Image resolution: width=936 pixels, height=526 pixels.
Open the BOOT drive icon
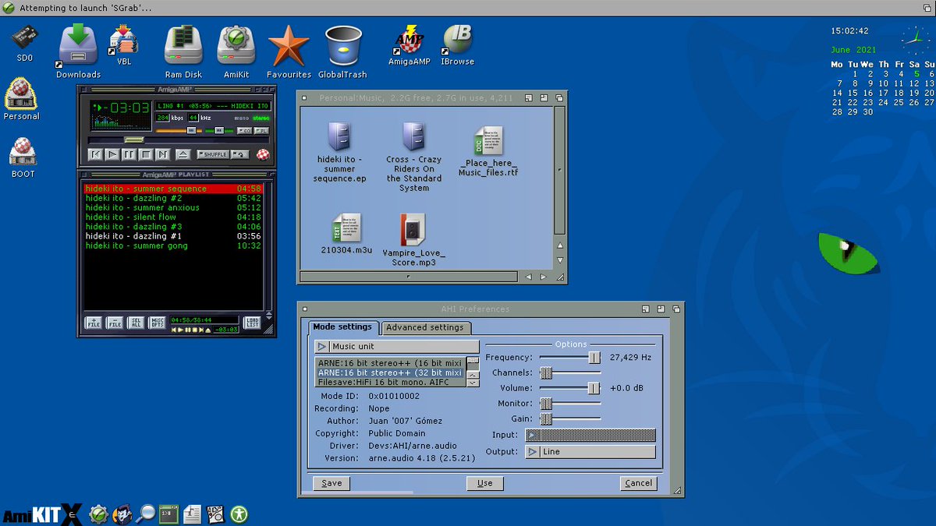click(x=23, y=151)
